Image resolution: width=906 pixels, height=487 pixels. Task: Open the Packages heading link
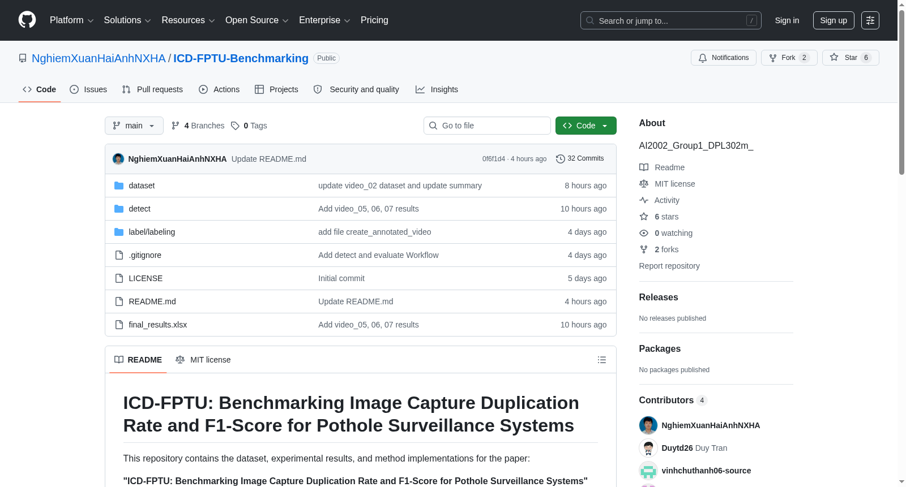[x=660, y=349]
